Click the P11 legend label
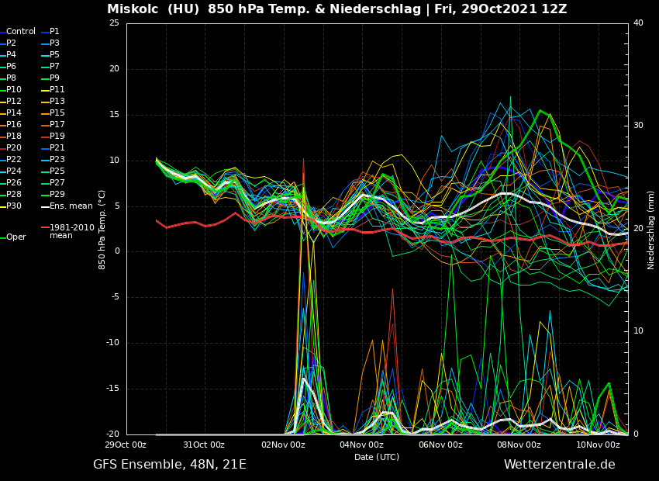659x481 pixels. [57, 90]
